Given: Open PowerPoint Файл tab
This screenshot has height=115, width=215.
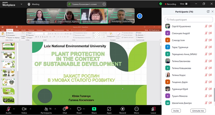Looking at the screenshot, I should (3, 30).
